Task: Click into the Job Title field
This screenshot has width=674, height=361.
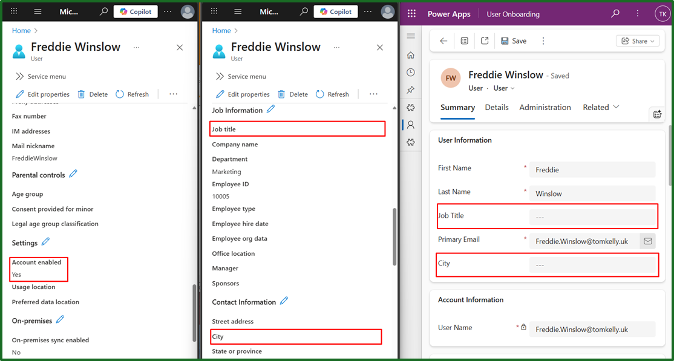Action: [x=592, y=218]
